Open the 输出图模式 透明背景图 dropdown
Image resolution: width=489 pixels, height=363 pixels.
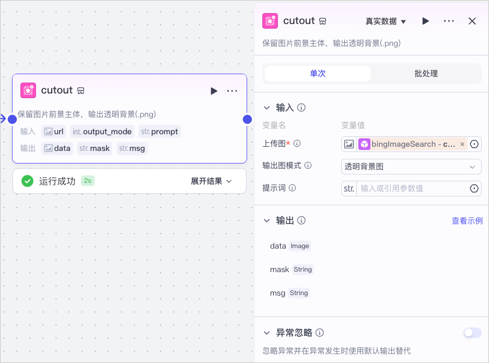(411, 167)
